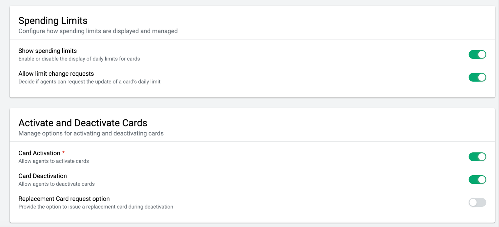499x227 pixels.
Task: Click the 'Card Deactivation' setting label
Action: pos(43,176)
